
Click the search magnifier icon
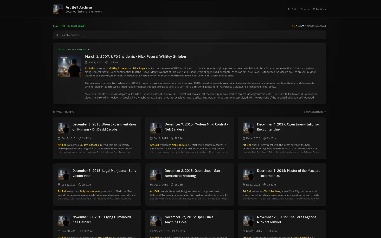click(57, 35)
